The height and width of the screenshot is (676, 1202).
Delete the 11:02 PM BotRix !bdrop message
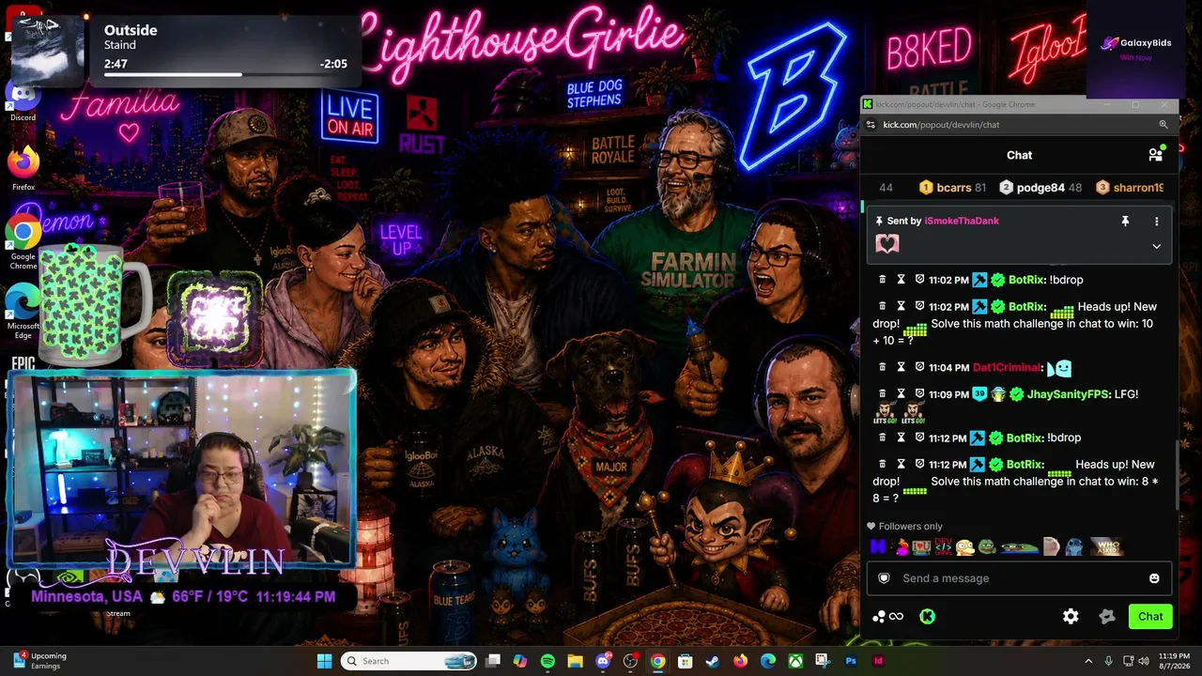(x=882, y=280)
